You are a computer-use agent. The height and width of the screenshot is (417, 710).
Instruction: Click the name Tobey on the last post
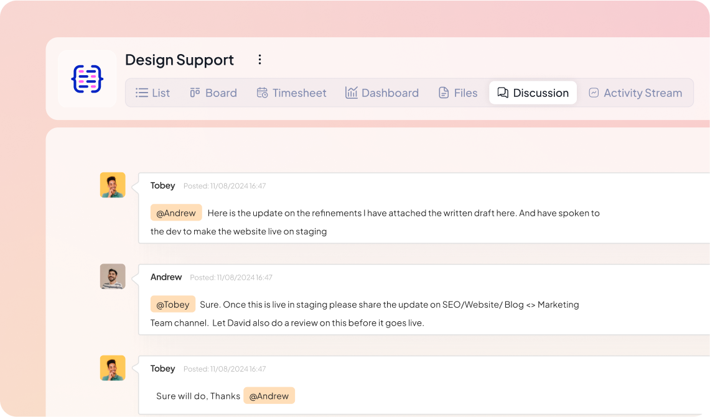click(x=162, y=368)
